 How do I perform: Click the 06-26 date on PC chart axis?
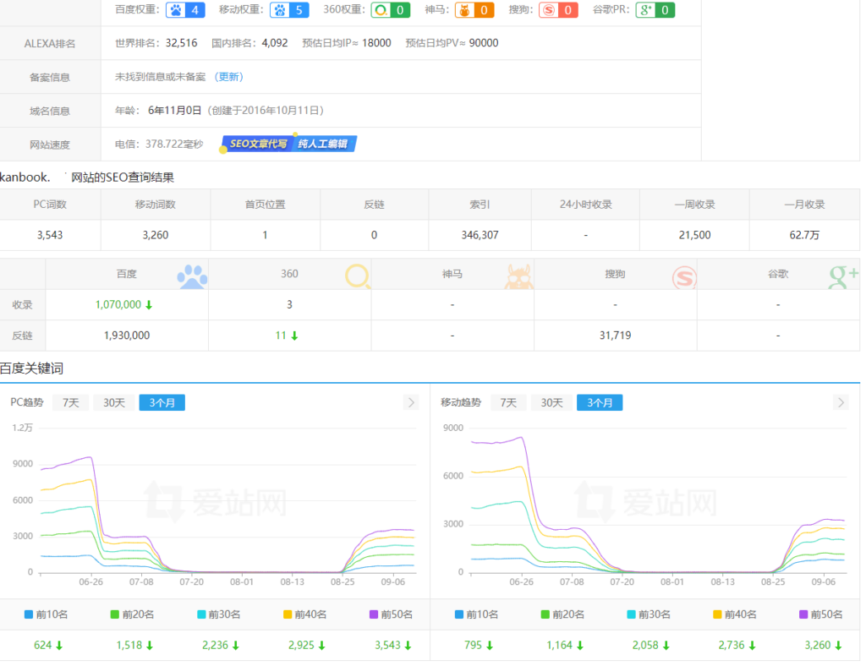[x=90, y=581]
